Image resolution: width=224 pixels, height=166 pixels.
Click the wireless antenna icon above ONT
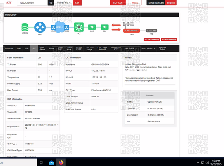(x=126, y=25)
